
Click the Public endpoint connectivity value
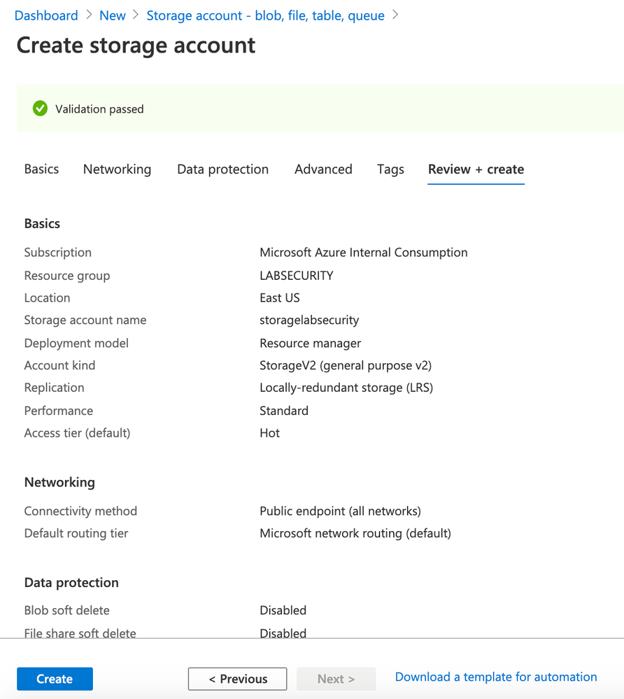[x=340, y=511]
